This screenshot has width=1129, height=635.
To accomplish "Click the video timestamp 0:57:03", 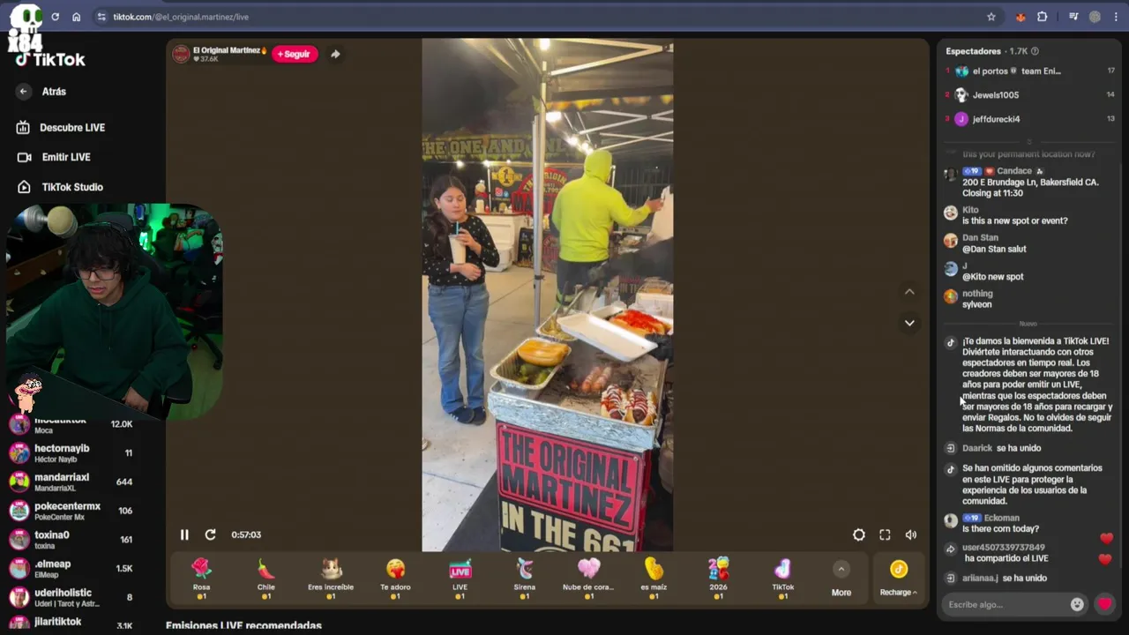I will (246, 534).
